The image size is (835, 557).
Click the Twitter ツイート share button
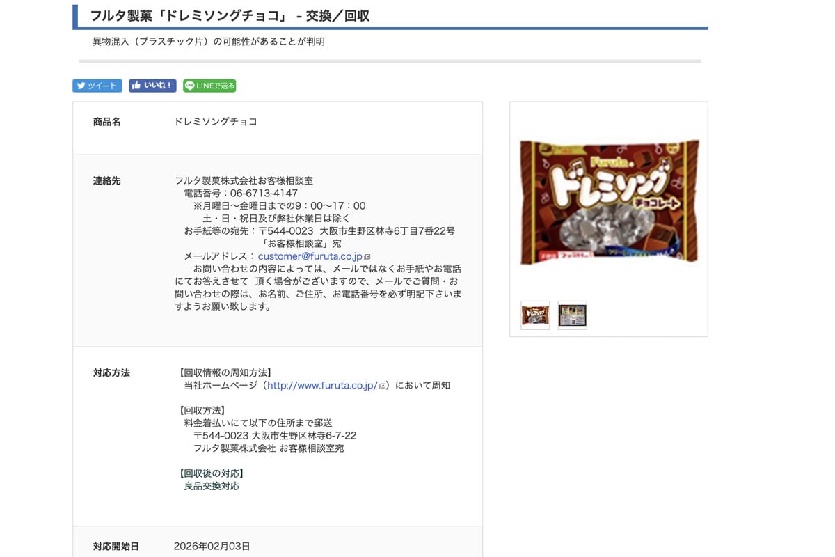(97, 86)
